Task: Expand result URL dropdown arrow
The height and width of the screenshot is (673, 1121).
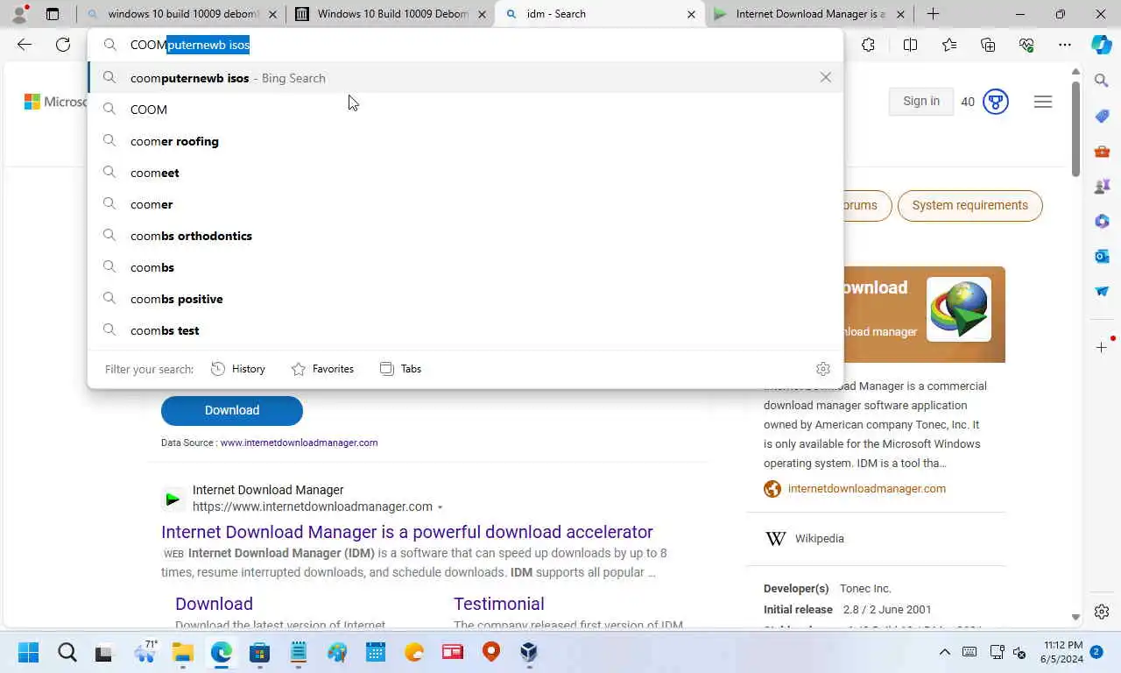Action: (x=440, y=507)
